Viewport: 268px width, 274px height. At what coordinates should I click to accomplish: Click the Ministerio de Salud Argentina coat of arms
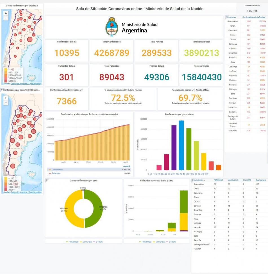[111, 27]
